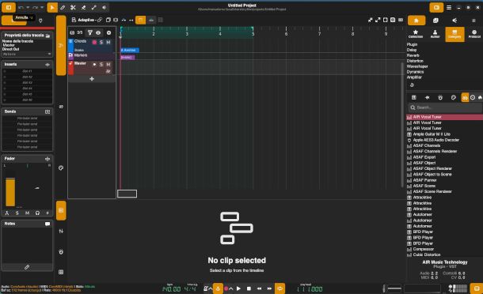483x294 pixels.
Task: Select the Distortion category
Action: (415, 61)
